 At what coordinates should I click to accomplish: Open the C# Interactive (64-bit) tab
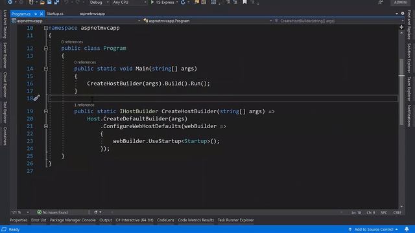pyautogui.click(x=134, y=220)
